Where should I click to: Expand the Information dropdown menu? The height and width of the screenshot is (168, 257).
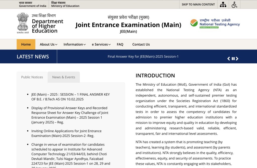pyautogui.click(x=75, y=44)
